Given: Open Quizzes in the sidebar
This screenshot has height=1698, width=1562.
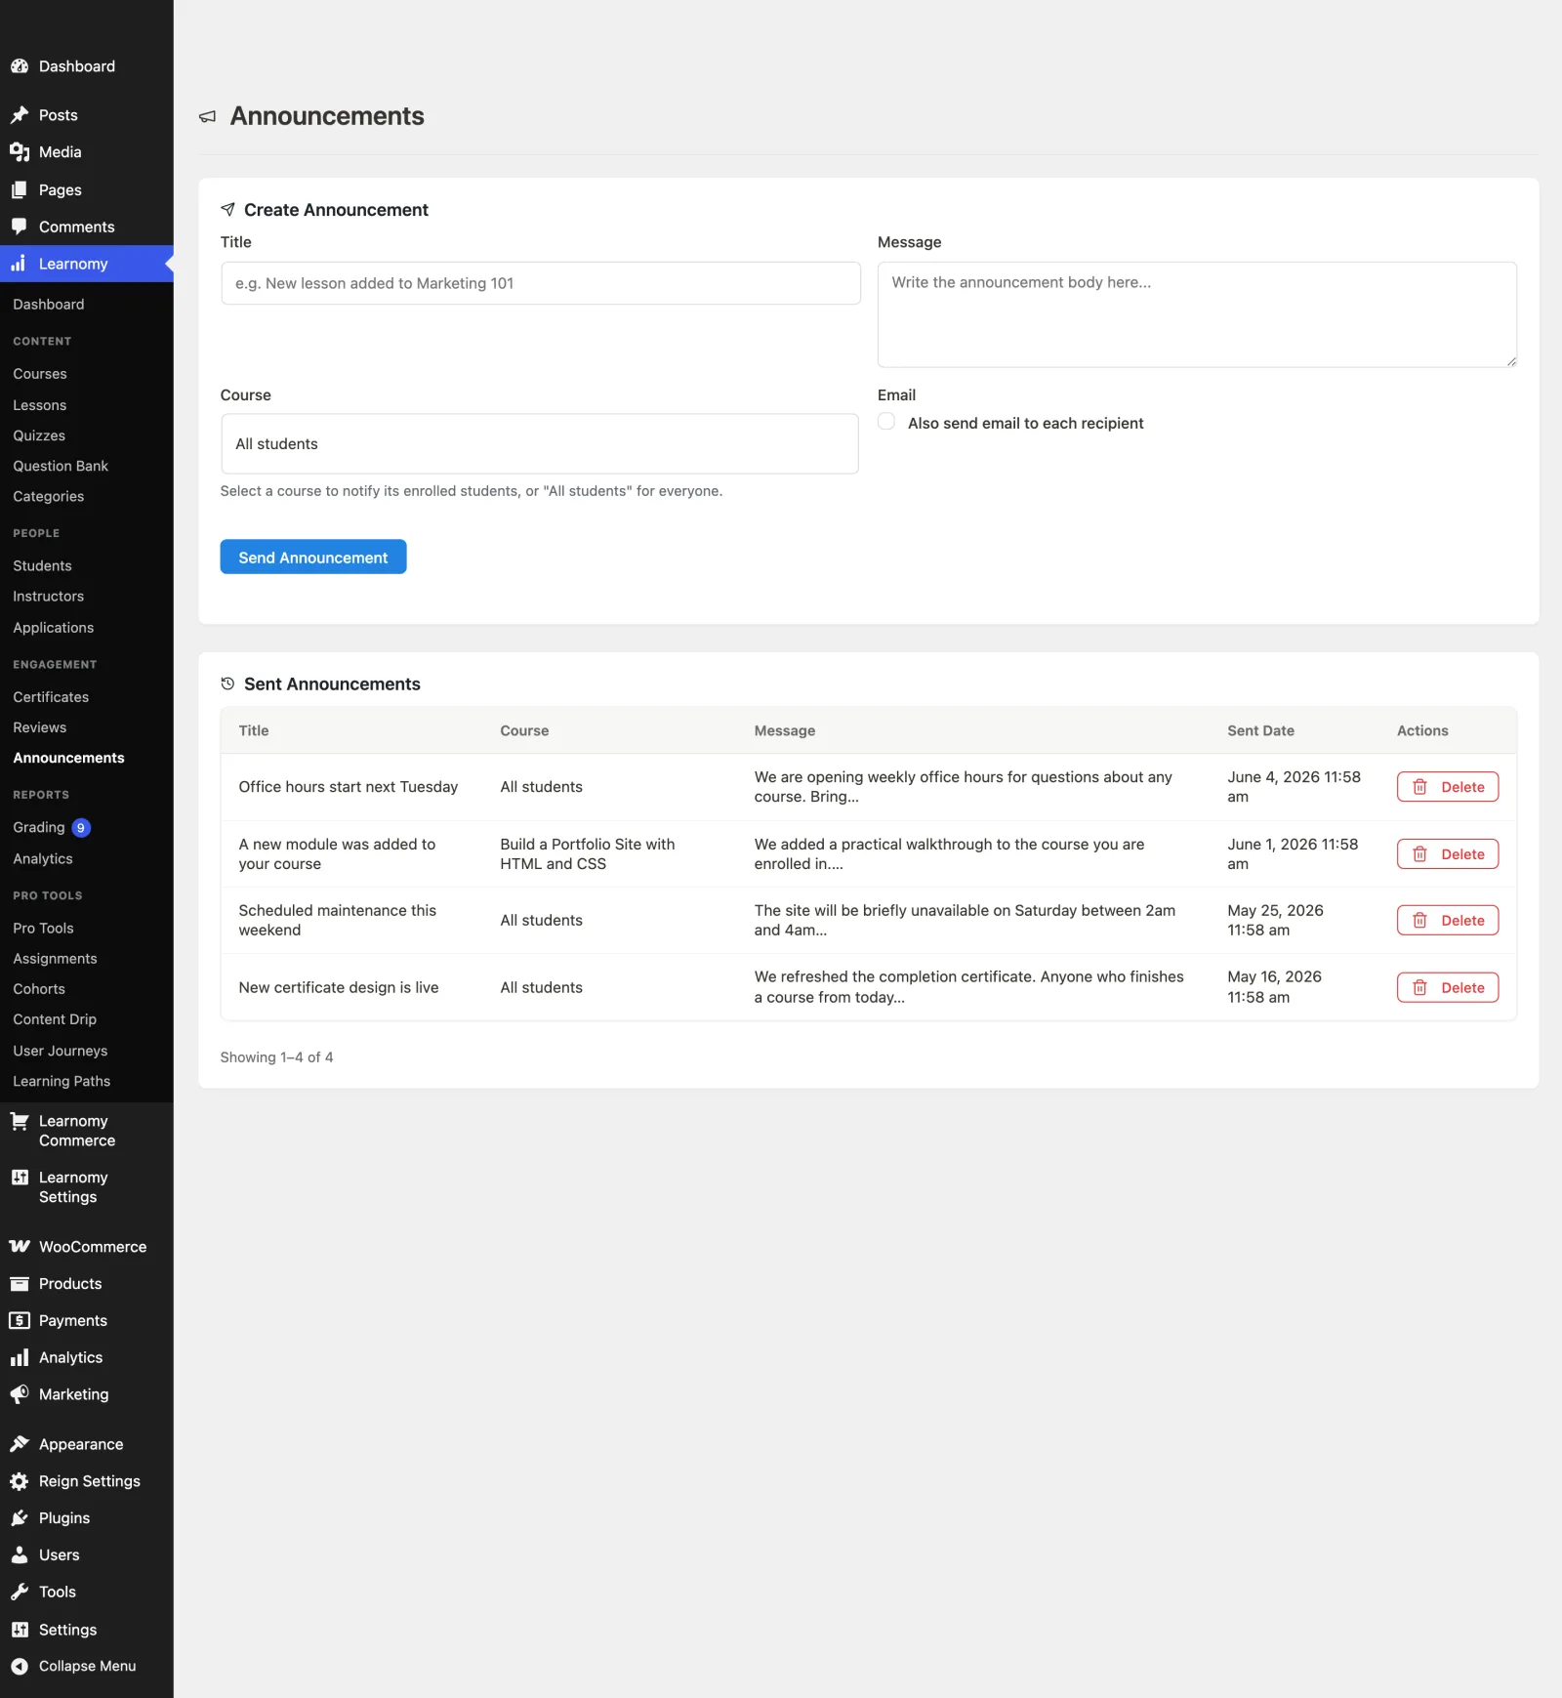Looking at the screenshot, I should pyautogui.click(x=39, y=435).
